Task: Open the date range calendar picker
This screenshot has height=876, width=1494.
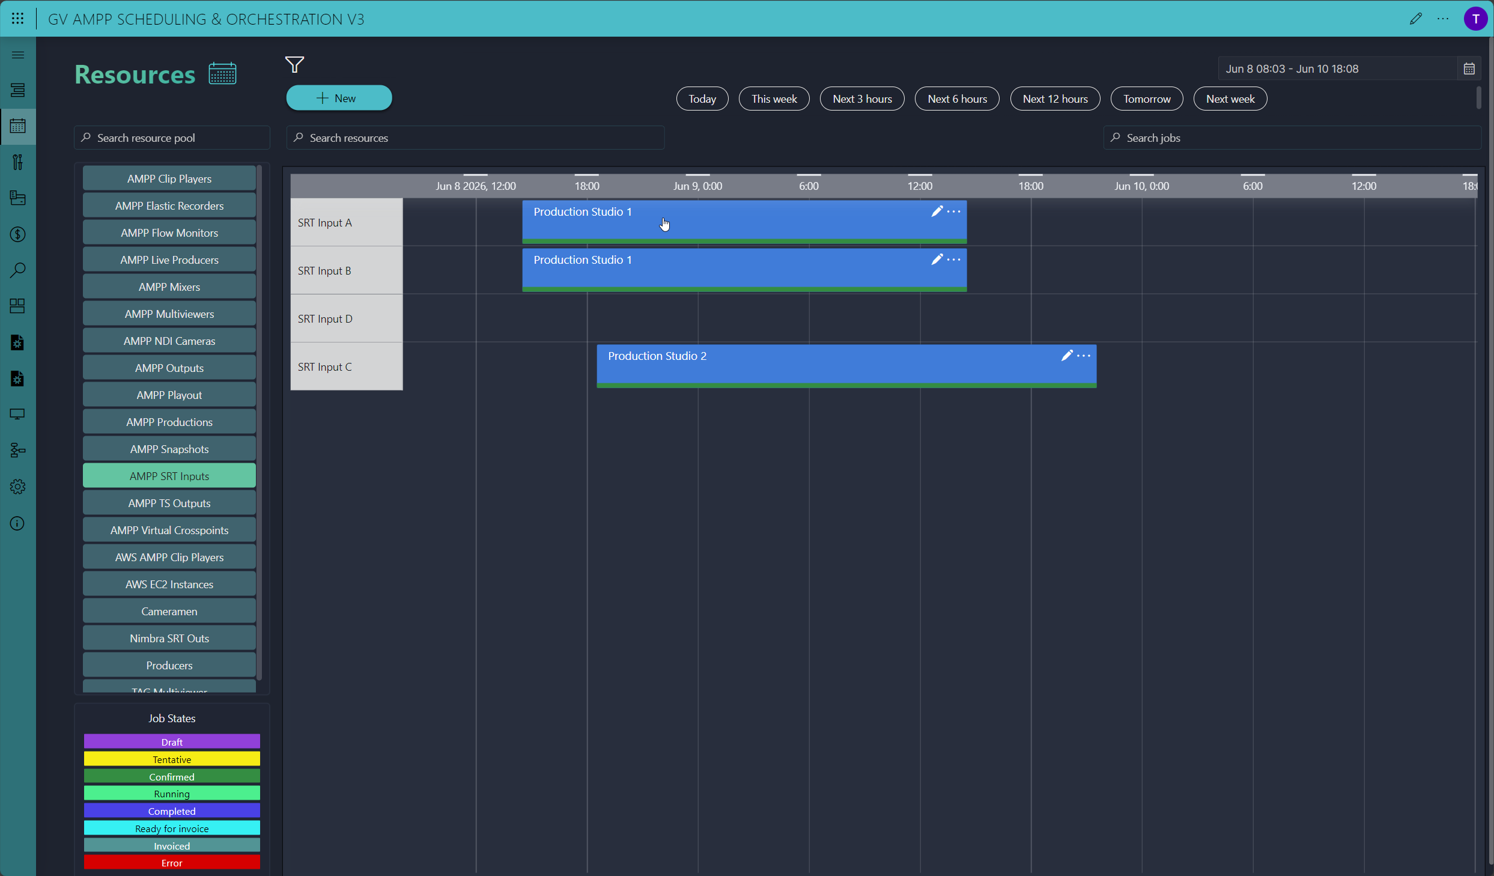Action: 1469,69
